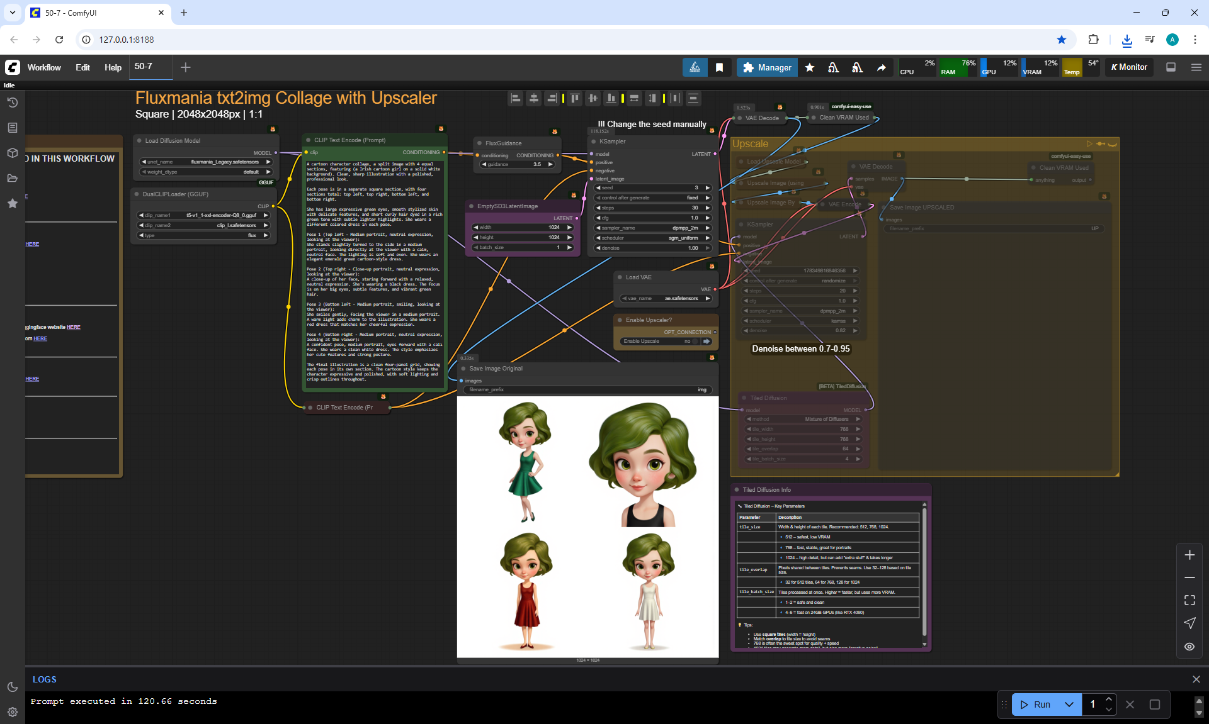The width and height of the screenshot is (1209, 724).
Task: Open the Edit menu
Action: [82, 67]
